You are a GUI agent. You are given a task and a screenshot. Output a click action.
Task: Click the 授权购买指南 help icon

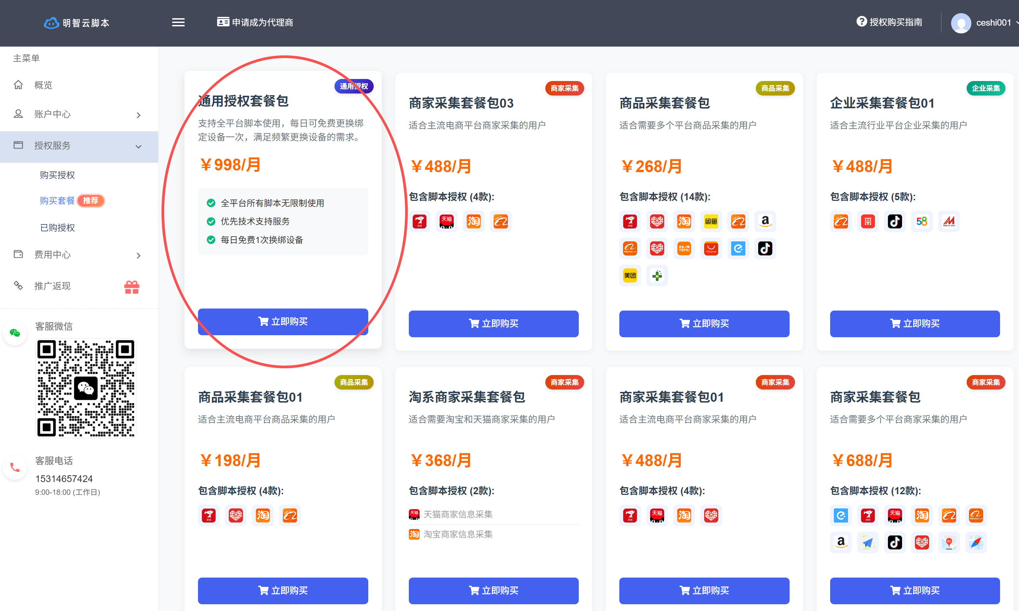click(861, 22)
